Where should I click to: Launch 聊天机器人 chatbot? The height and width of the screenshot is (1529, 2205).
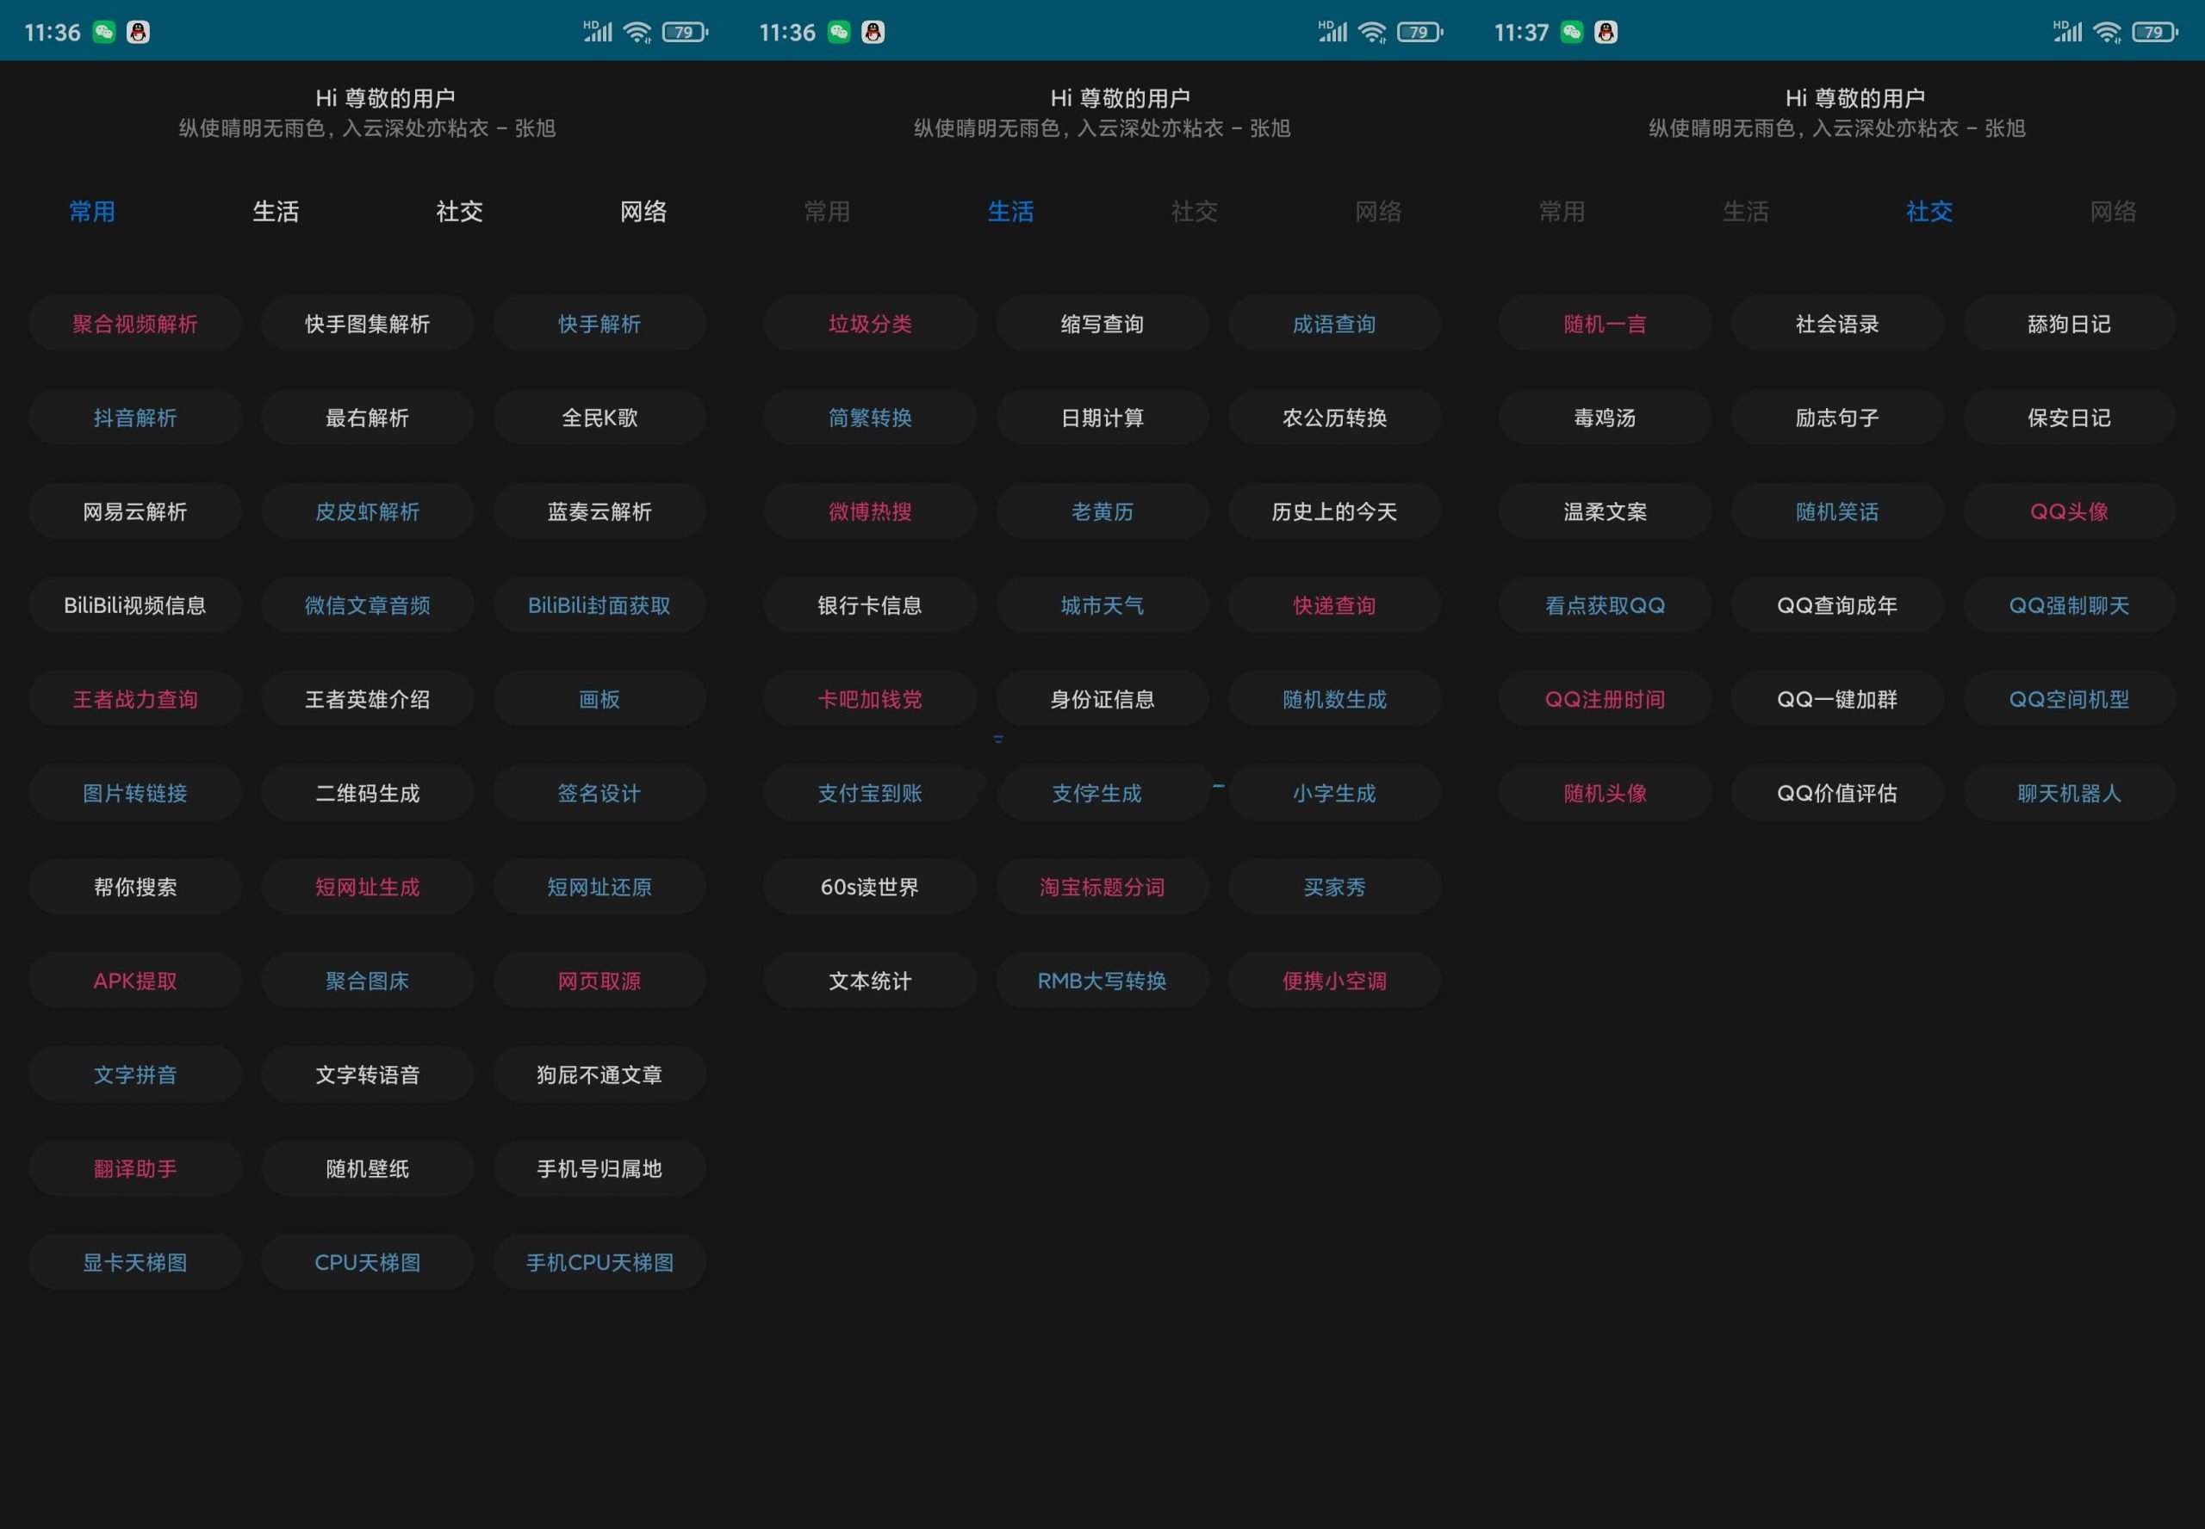coord(2070,793)
